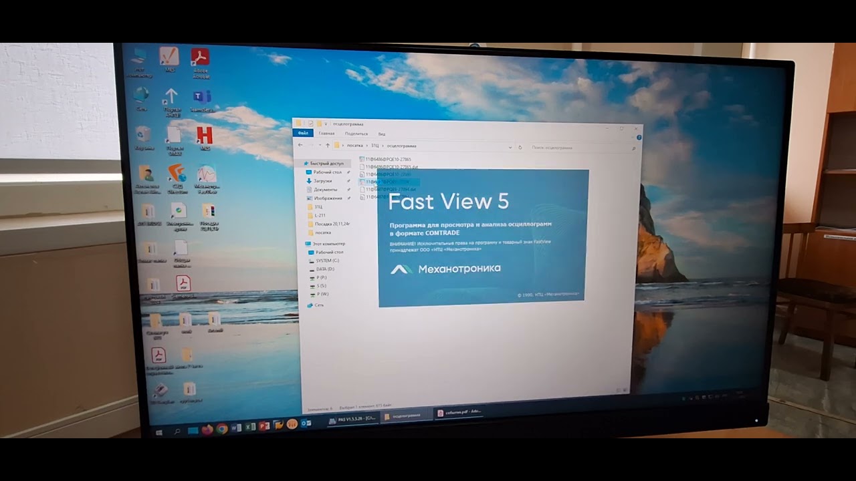The image size is (856, 481).
Task: Open Microsoft Teams desktop shortcut
Action: [201, 99]
